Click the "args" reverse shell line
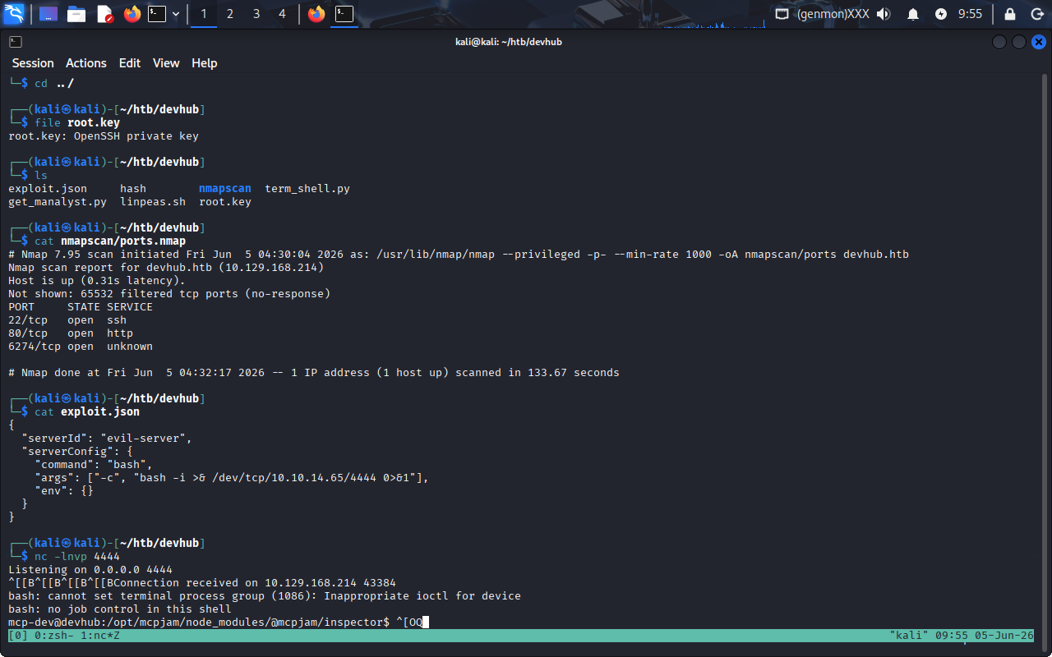The image size is (1052, 657). point(232,478)
